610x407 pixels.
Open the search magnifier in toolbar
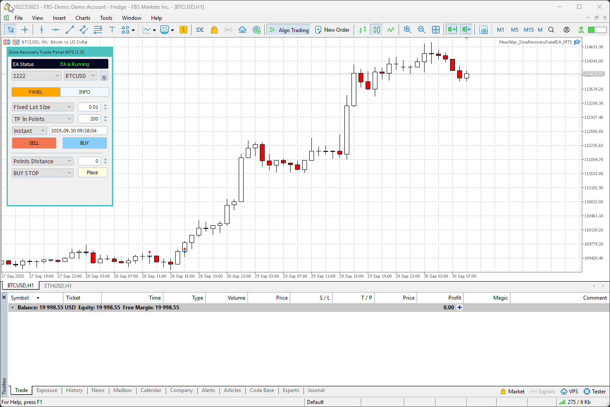point(551,30)
